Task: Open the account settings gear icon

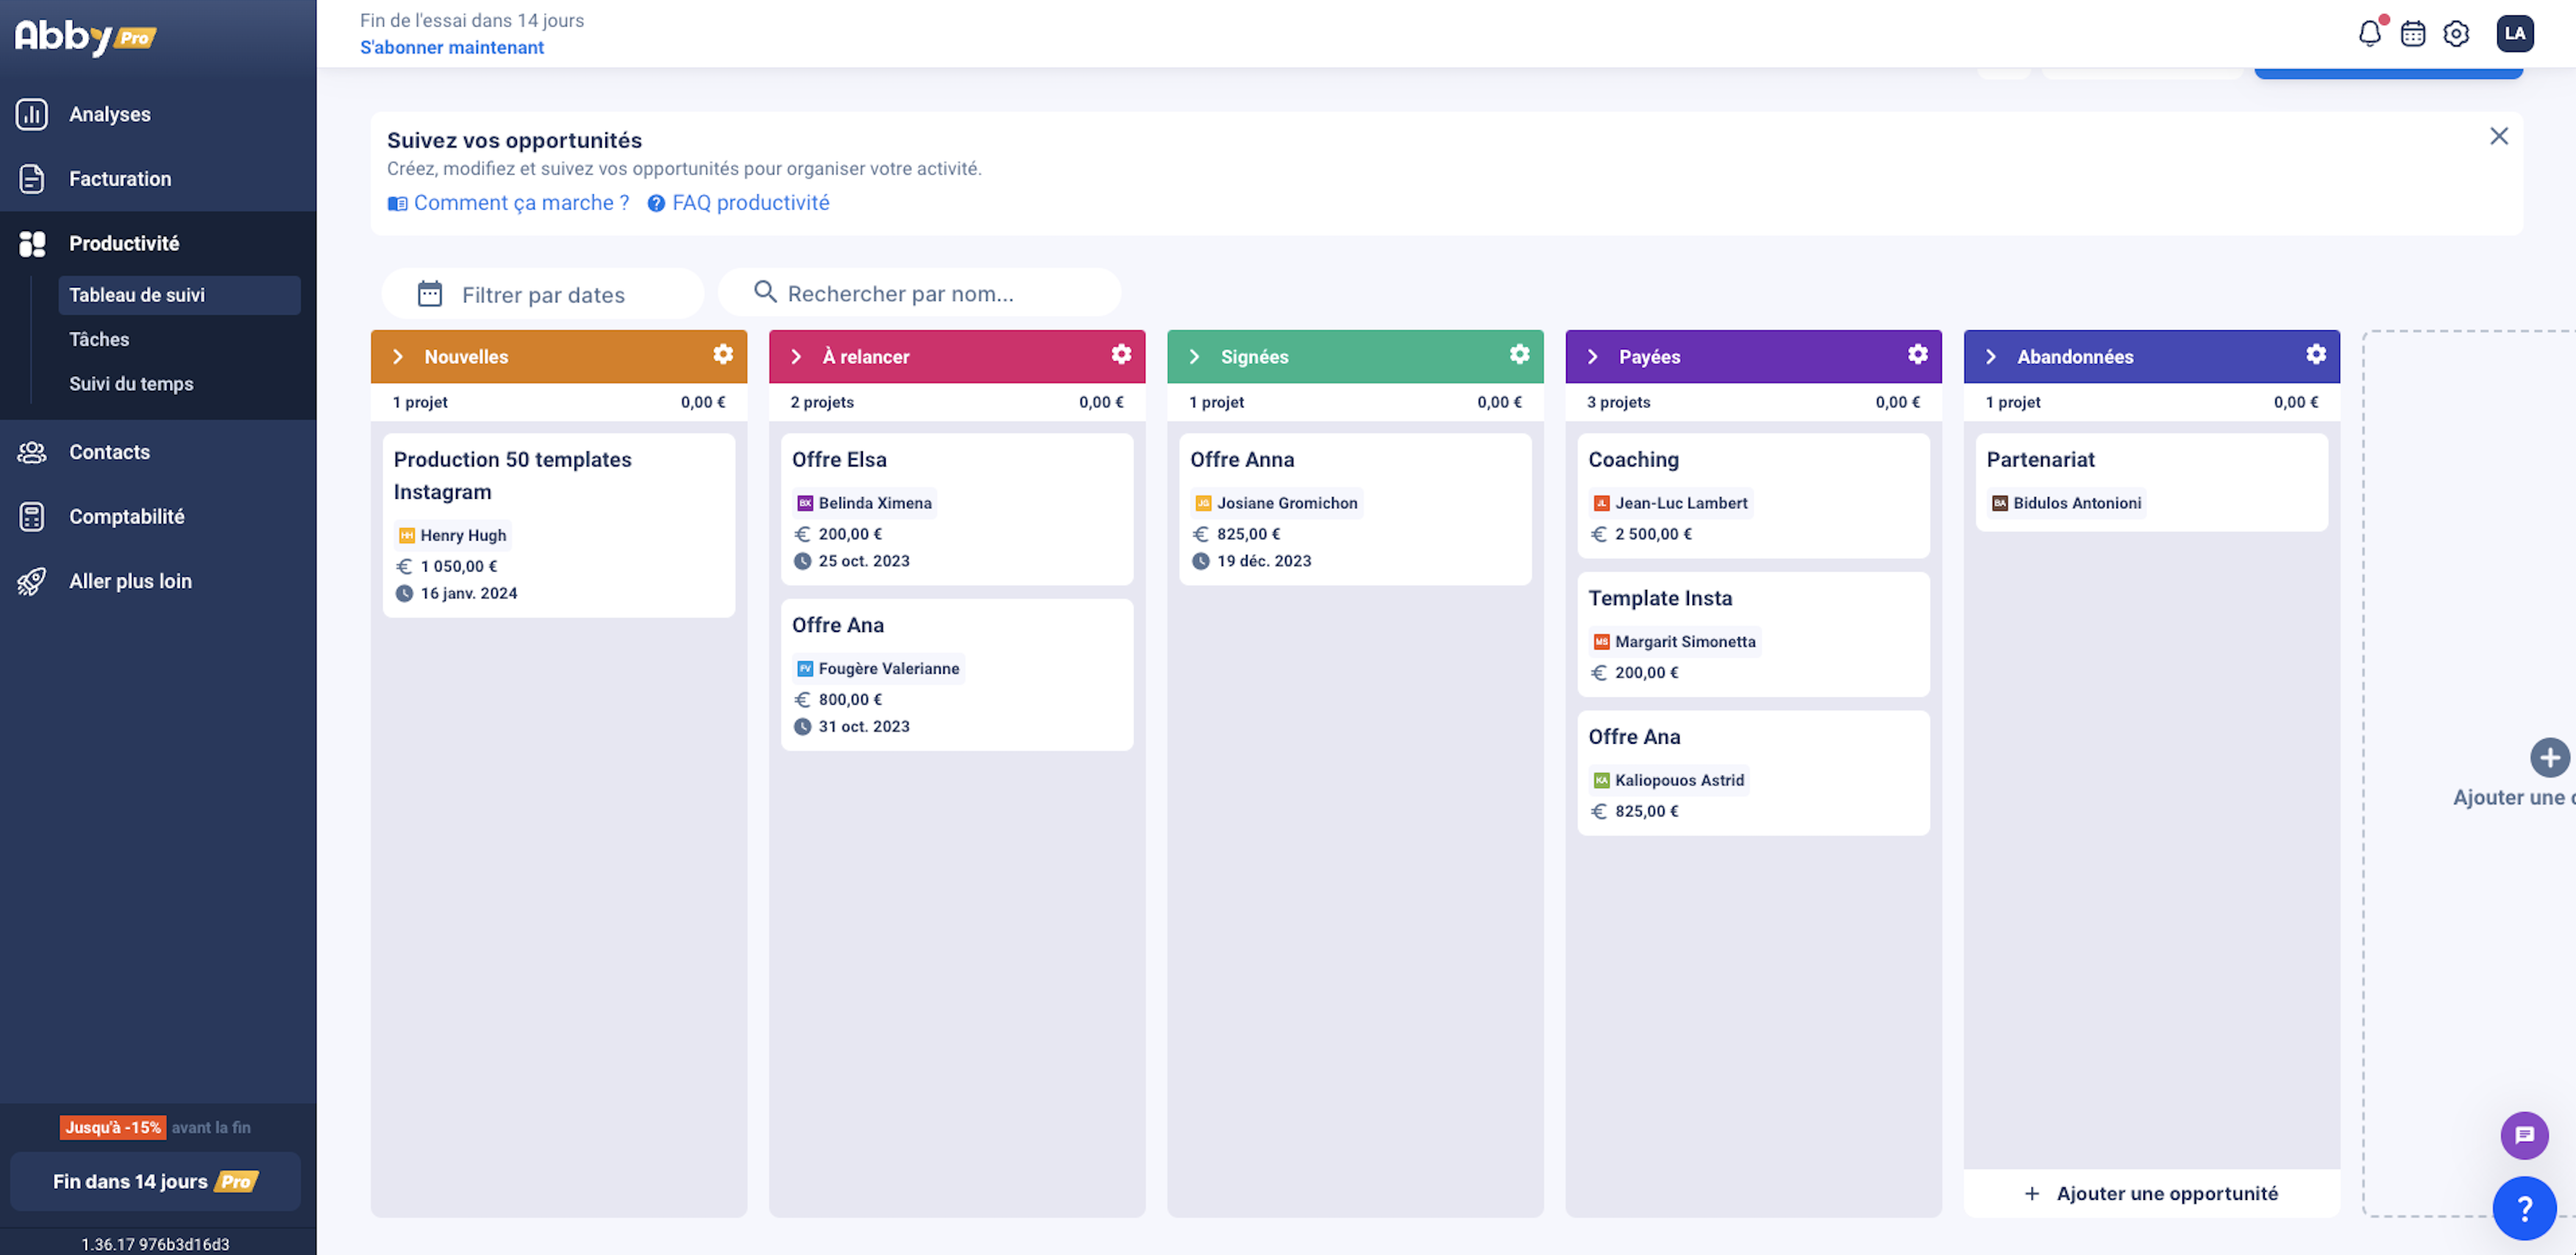Action: tap(2456, 34)
